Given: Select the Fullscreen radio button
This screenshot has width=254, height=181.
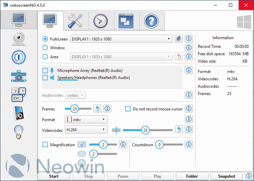Looking at the screenshot, I should pos(45,39).
